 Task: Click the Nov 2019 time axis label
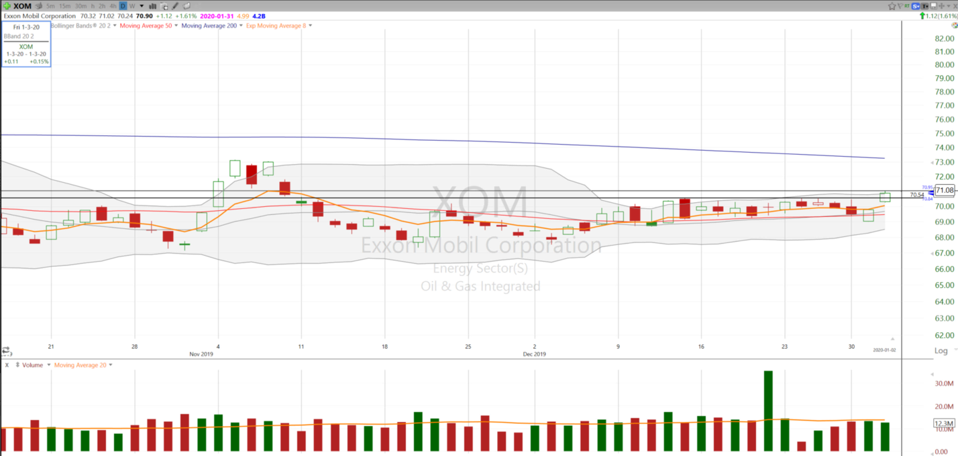click(202, 354)
